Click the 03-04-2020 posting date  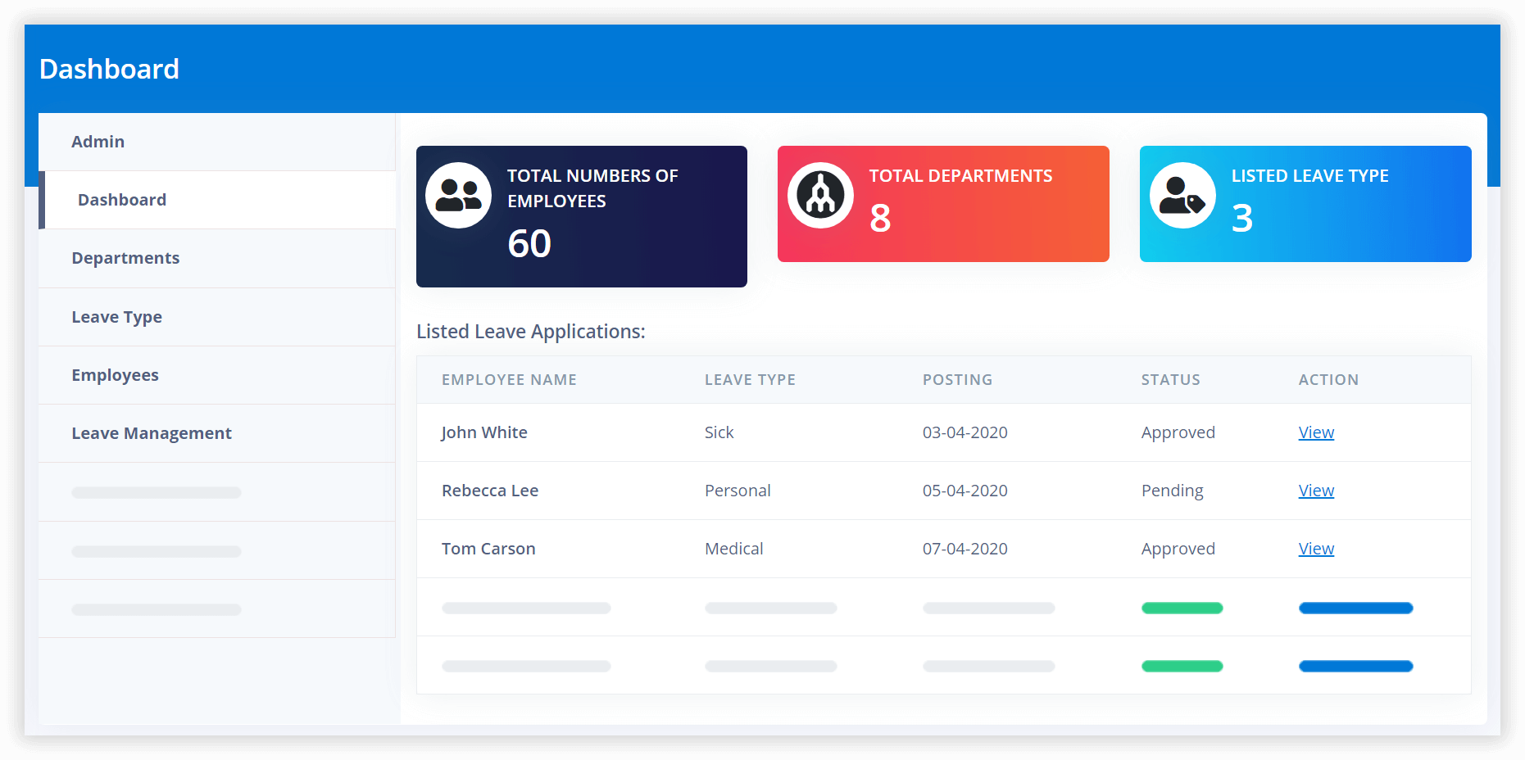965,432
